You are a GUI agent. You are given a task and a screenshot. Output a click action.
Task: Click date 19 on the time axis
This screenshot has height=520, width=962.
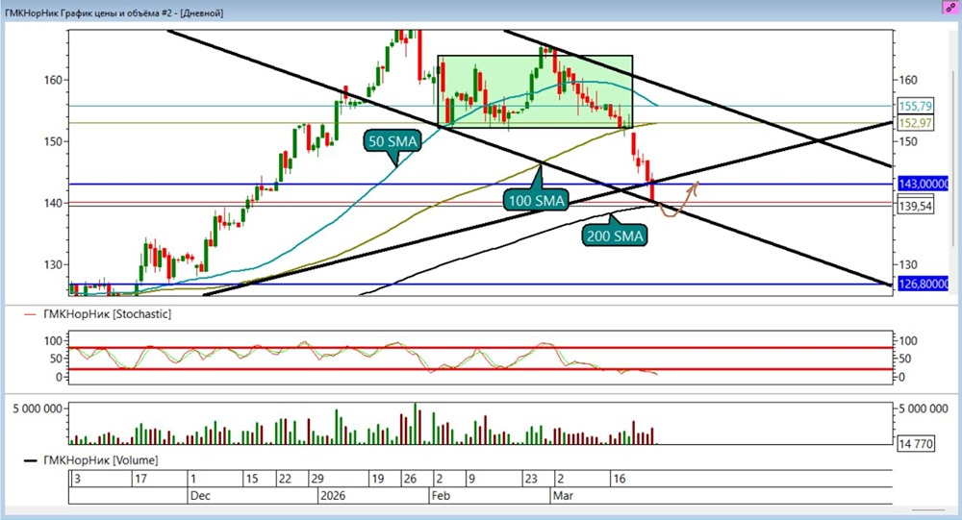click(377, 479)
